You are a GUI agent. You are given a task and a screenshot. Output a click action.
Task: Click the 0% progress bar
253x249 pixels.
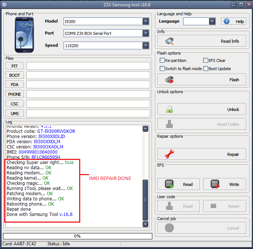click(x=77, y=236)
